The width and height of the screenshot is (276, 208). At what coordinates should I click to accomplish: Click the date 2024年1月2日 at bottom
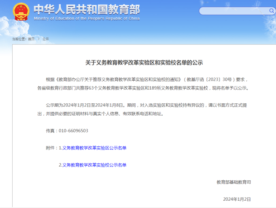click(237, 199)
